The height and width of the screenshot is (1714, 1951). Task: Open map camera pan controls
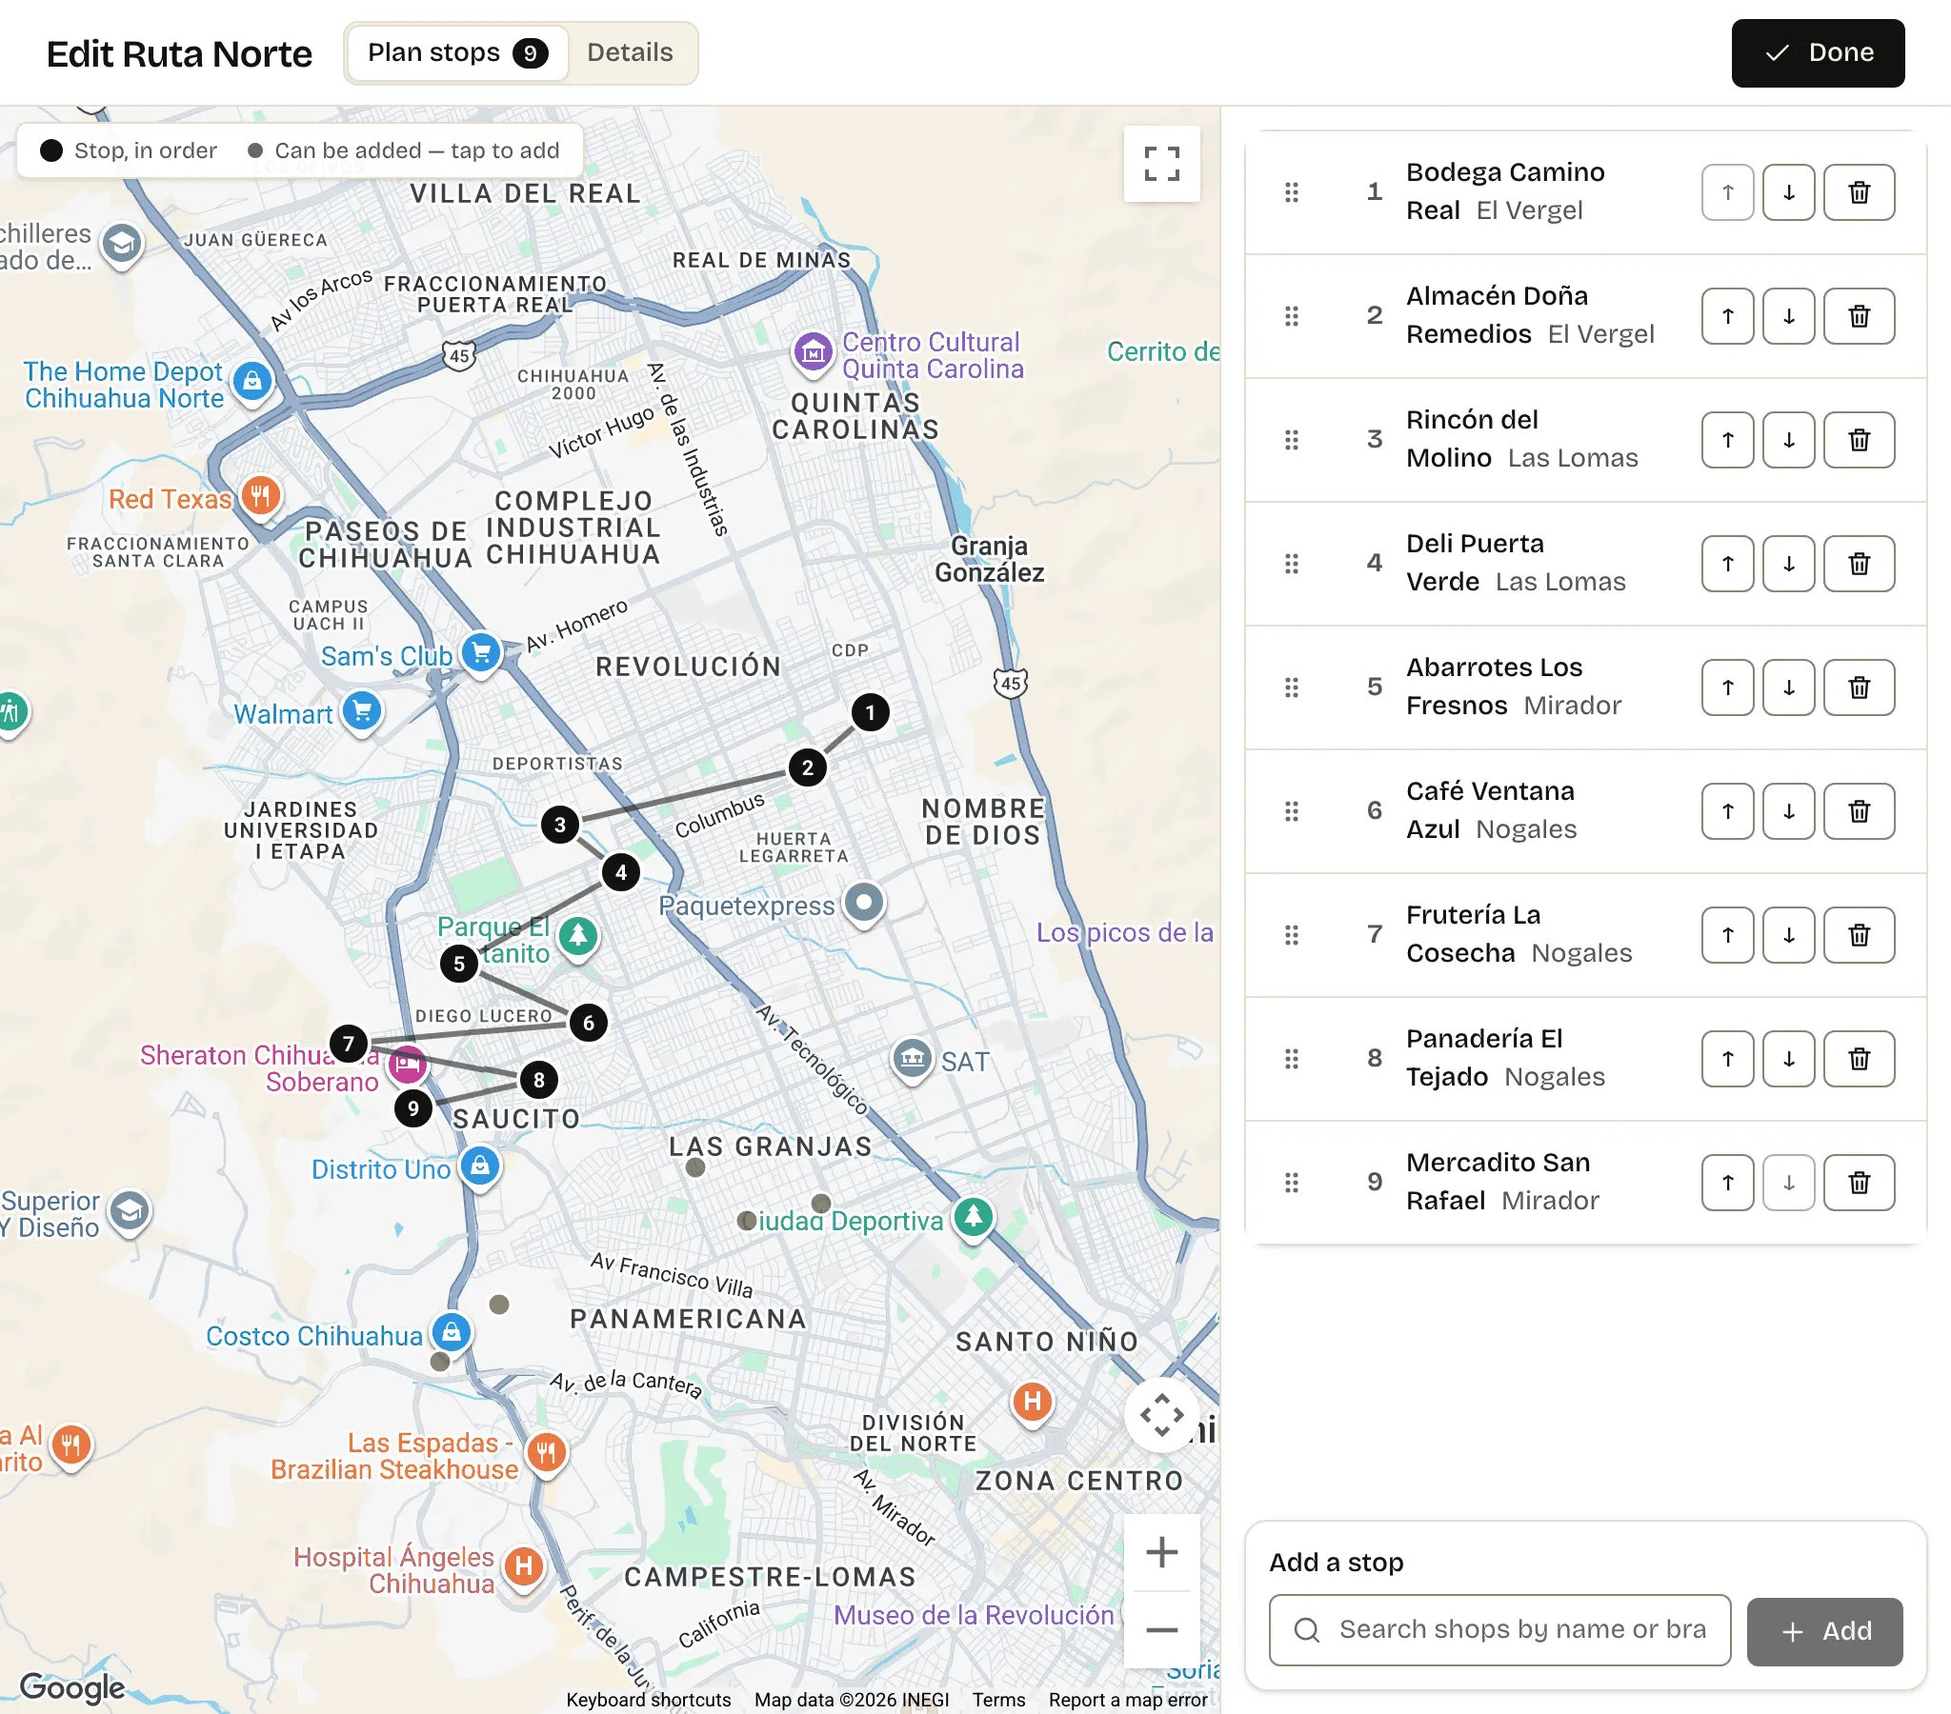click(x=1161, y=1415)
